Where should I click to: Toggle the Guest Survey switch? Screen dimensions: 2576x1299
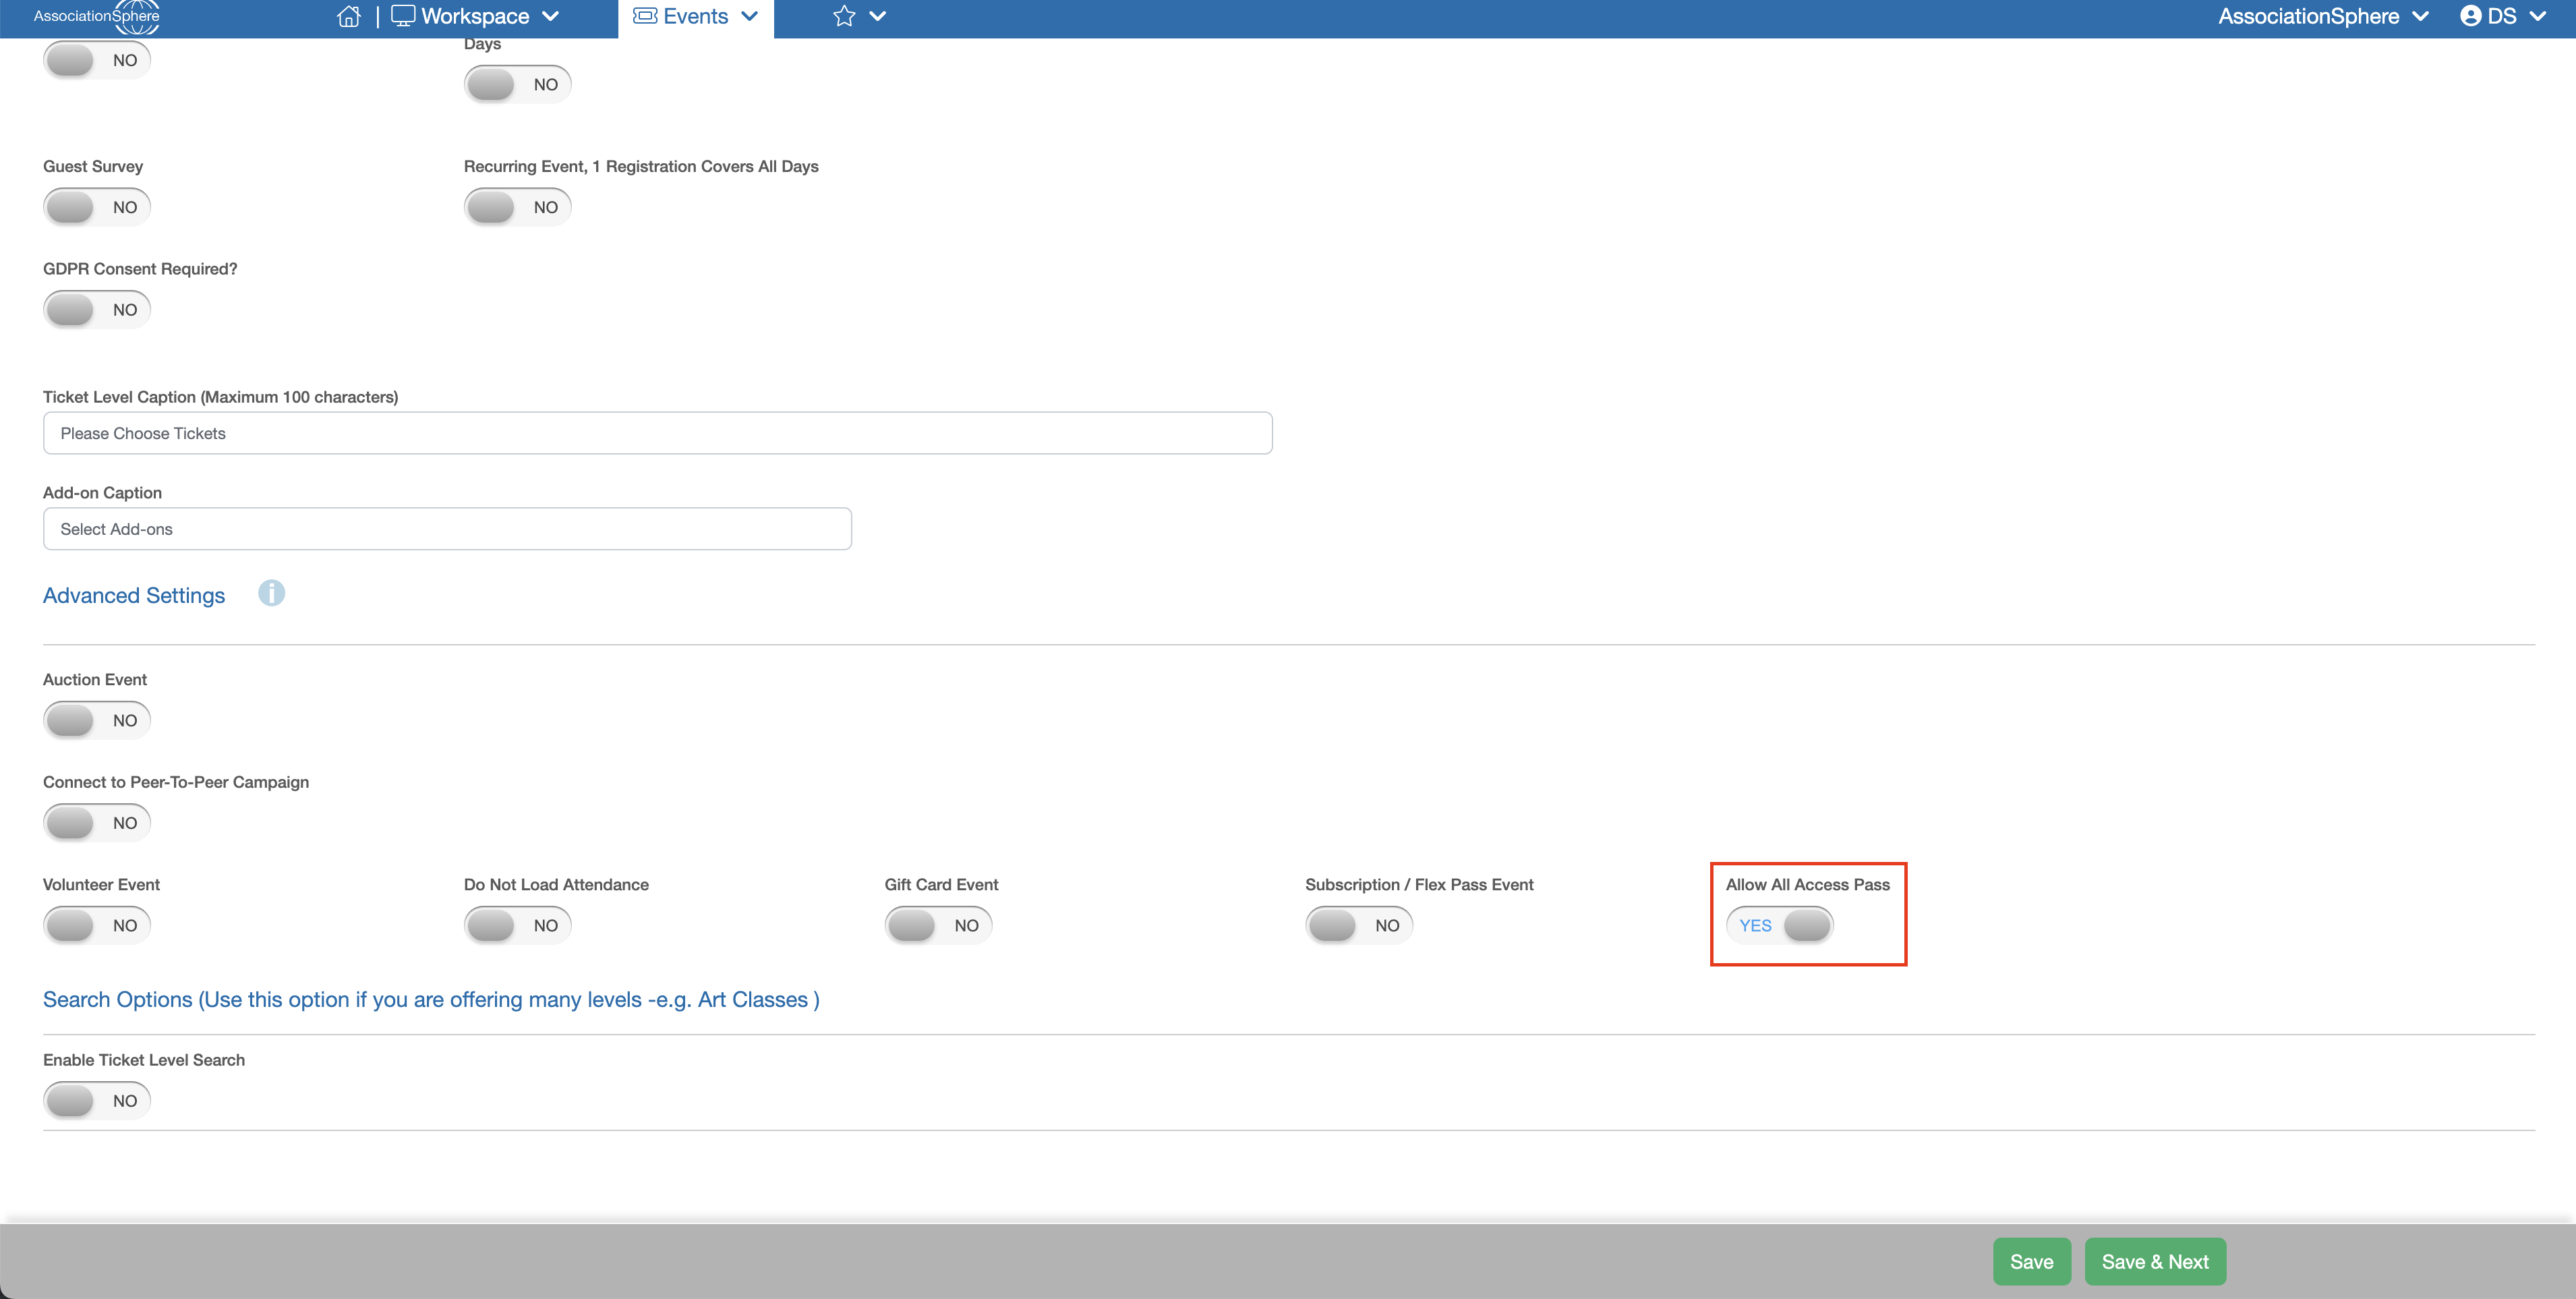[97, 207]
